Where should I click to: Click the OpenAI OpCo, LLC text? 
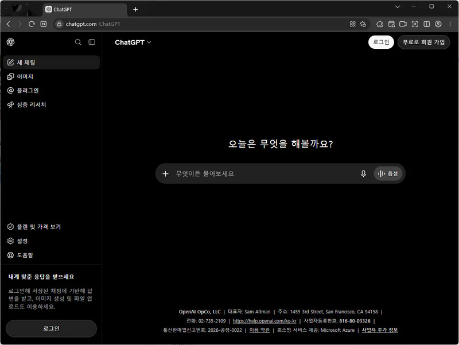point(200,312)
